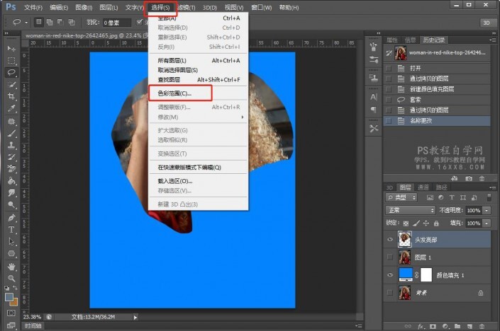Select the Type tool
This screenshot has width=500, height=331.
pos(12,230)
